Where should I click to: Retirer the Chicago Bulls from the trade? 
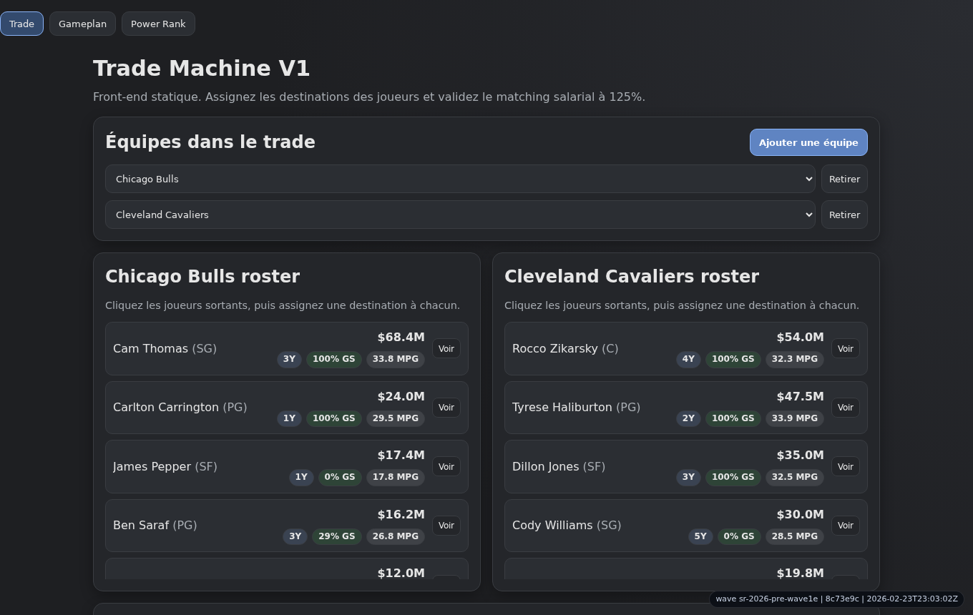(844, 179)
